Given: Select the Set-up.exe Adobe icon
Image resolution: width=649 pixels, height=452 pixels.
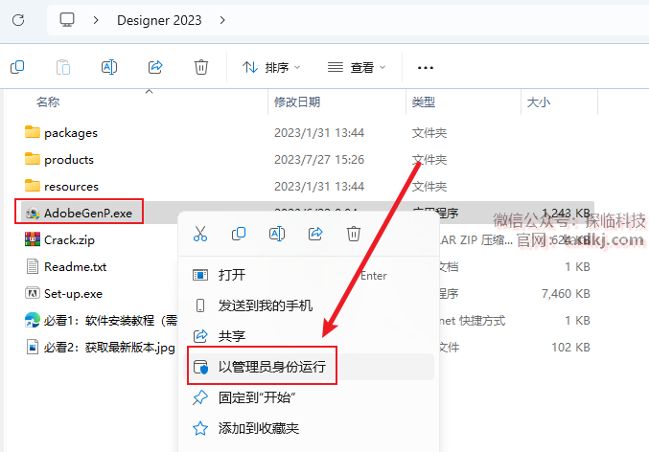Looking at the screenshot, I should point(33,293).
